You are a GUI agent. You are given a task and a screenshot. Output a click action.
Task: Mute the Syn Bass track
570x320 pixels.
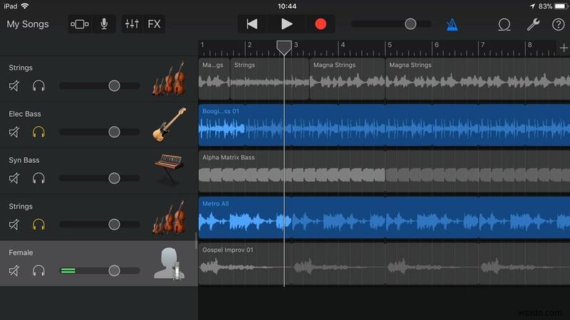pos(14,178)
